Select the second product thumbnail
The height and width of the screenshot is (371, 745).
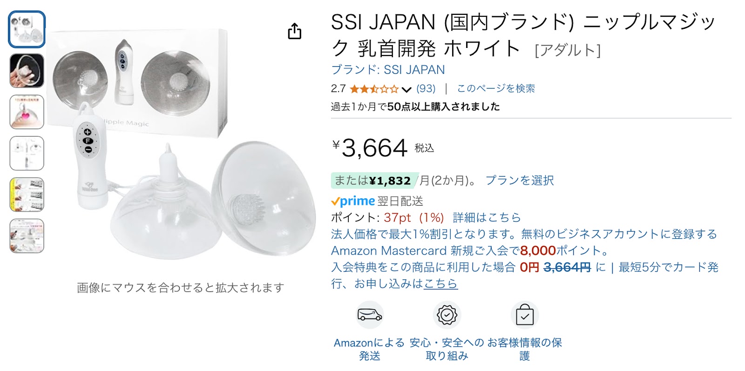[x=27, y=71]
